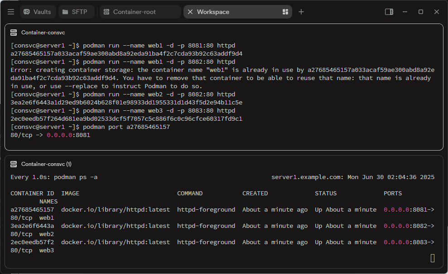The height and width of the screenshot is (274, 448).
Task: Click the 'Every 1.0s: podman ps -a' header
Action: tap(54, 177)
